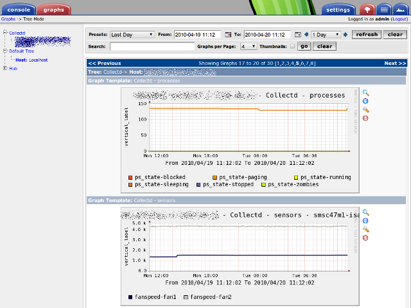Image resolution: width=411 pixels, height=308 pixels.
Task: Open Default Tree in sidebar
Action: tap(21, 51)
